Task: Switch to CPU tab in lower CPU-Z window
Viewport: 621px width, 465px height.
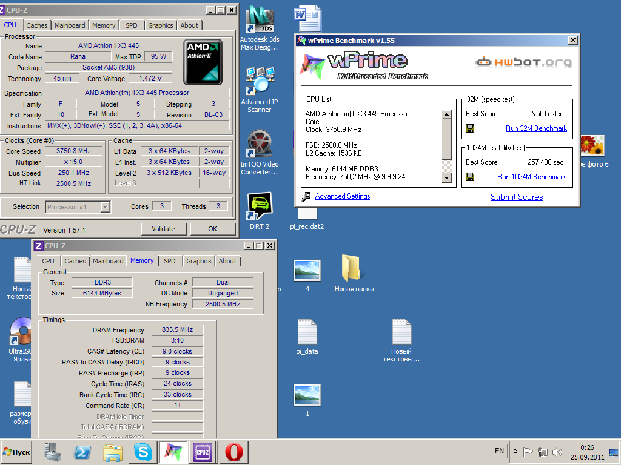Action: coord(48,261)
